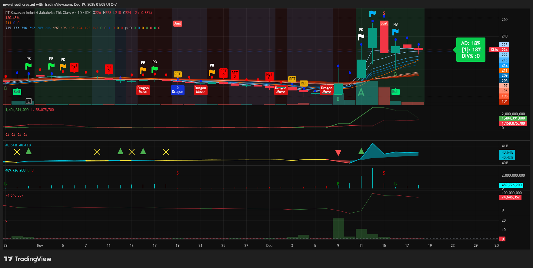Select the 'Dec' date on time axis
Viewport: 533px width, 268px height.
tap(269, 246)
